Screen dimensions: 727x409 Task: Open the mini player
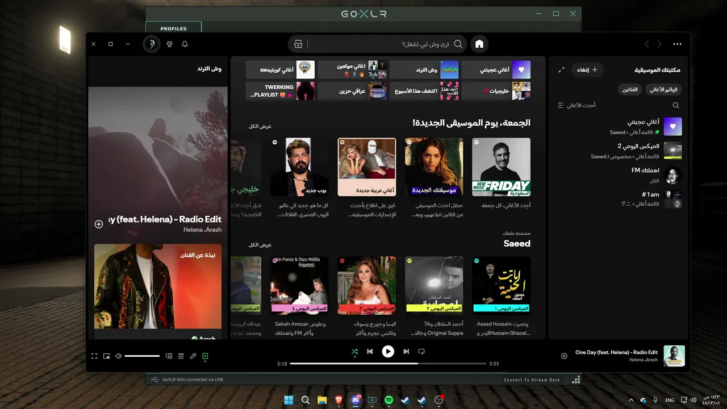(106, 356)
